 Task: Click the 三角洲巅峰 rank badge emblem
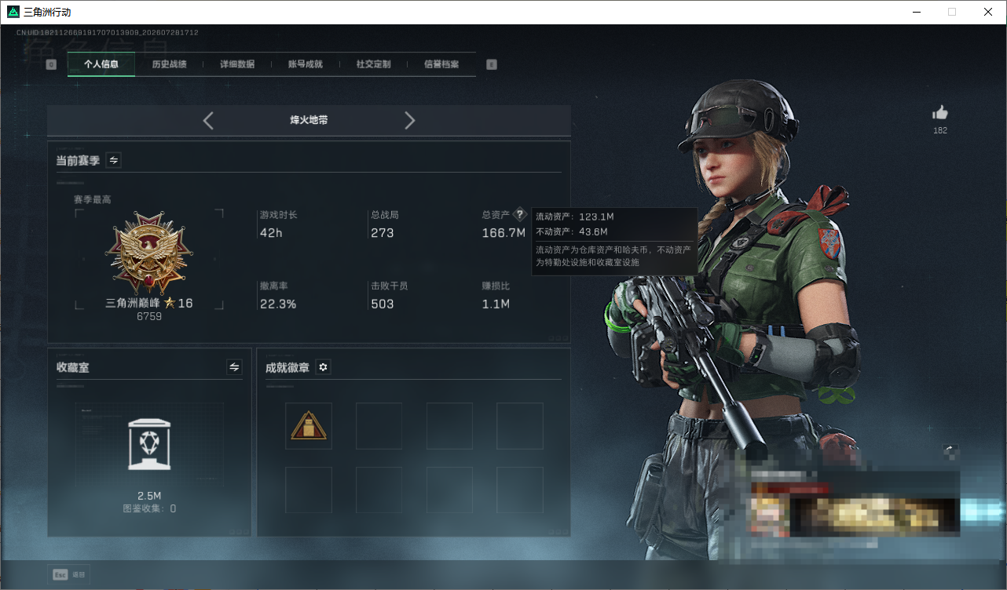click(x=149, y=253)
